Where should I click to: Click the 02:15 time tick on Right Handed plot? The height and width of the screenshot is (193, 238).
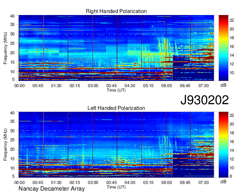point(75,86)
